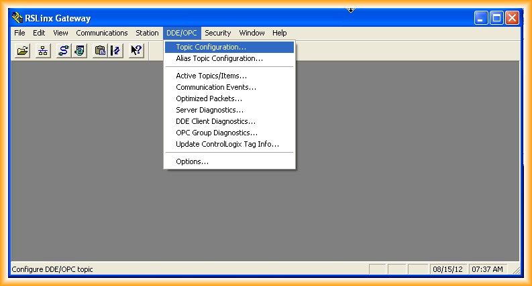Select Topic Configuration from the menu

tap(211, 48)
